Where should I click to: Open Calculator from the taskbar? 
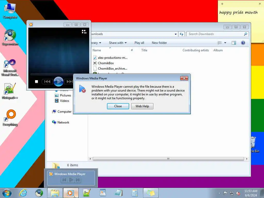[135, 193]
